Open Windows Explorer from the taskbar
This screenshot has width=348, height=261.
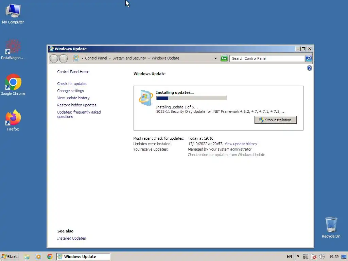(x=27, y=257)
